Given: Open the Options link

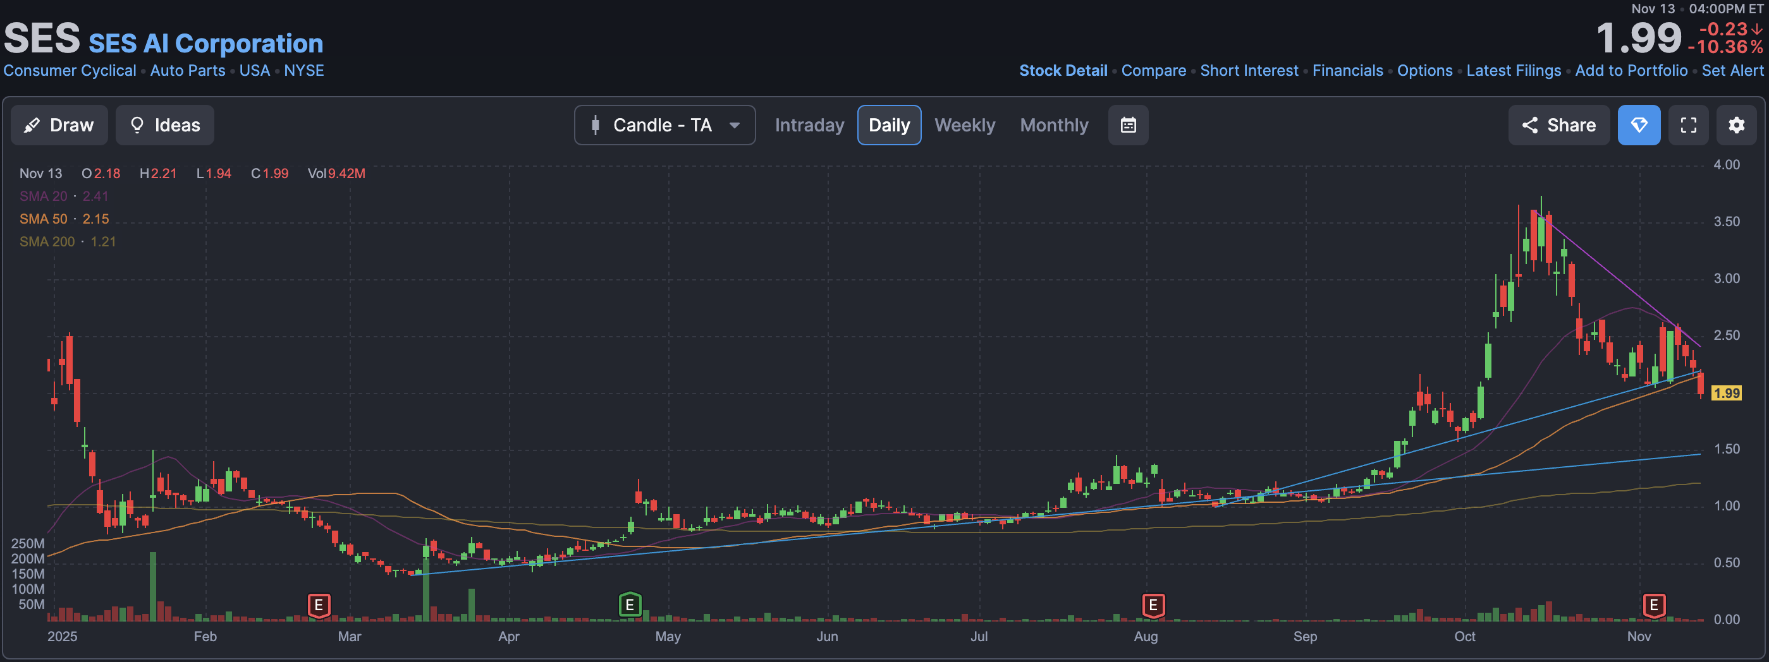Looking at the screenshot, I should tap(1424, 71).
